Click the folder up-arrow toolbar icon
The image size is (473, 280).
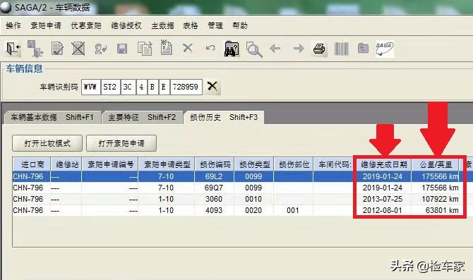[x=363, y=48]
